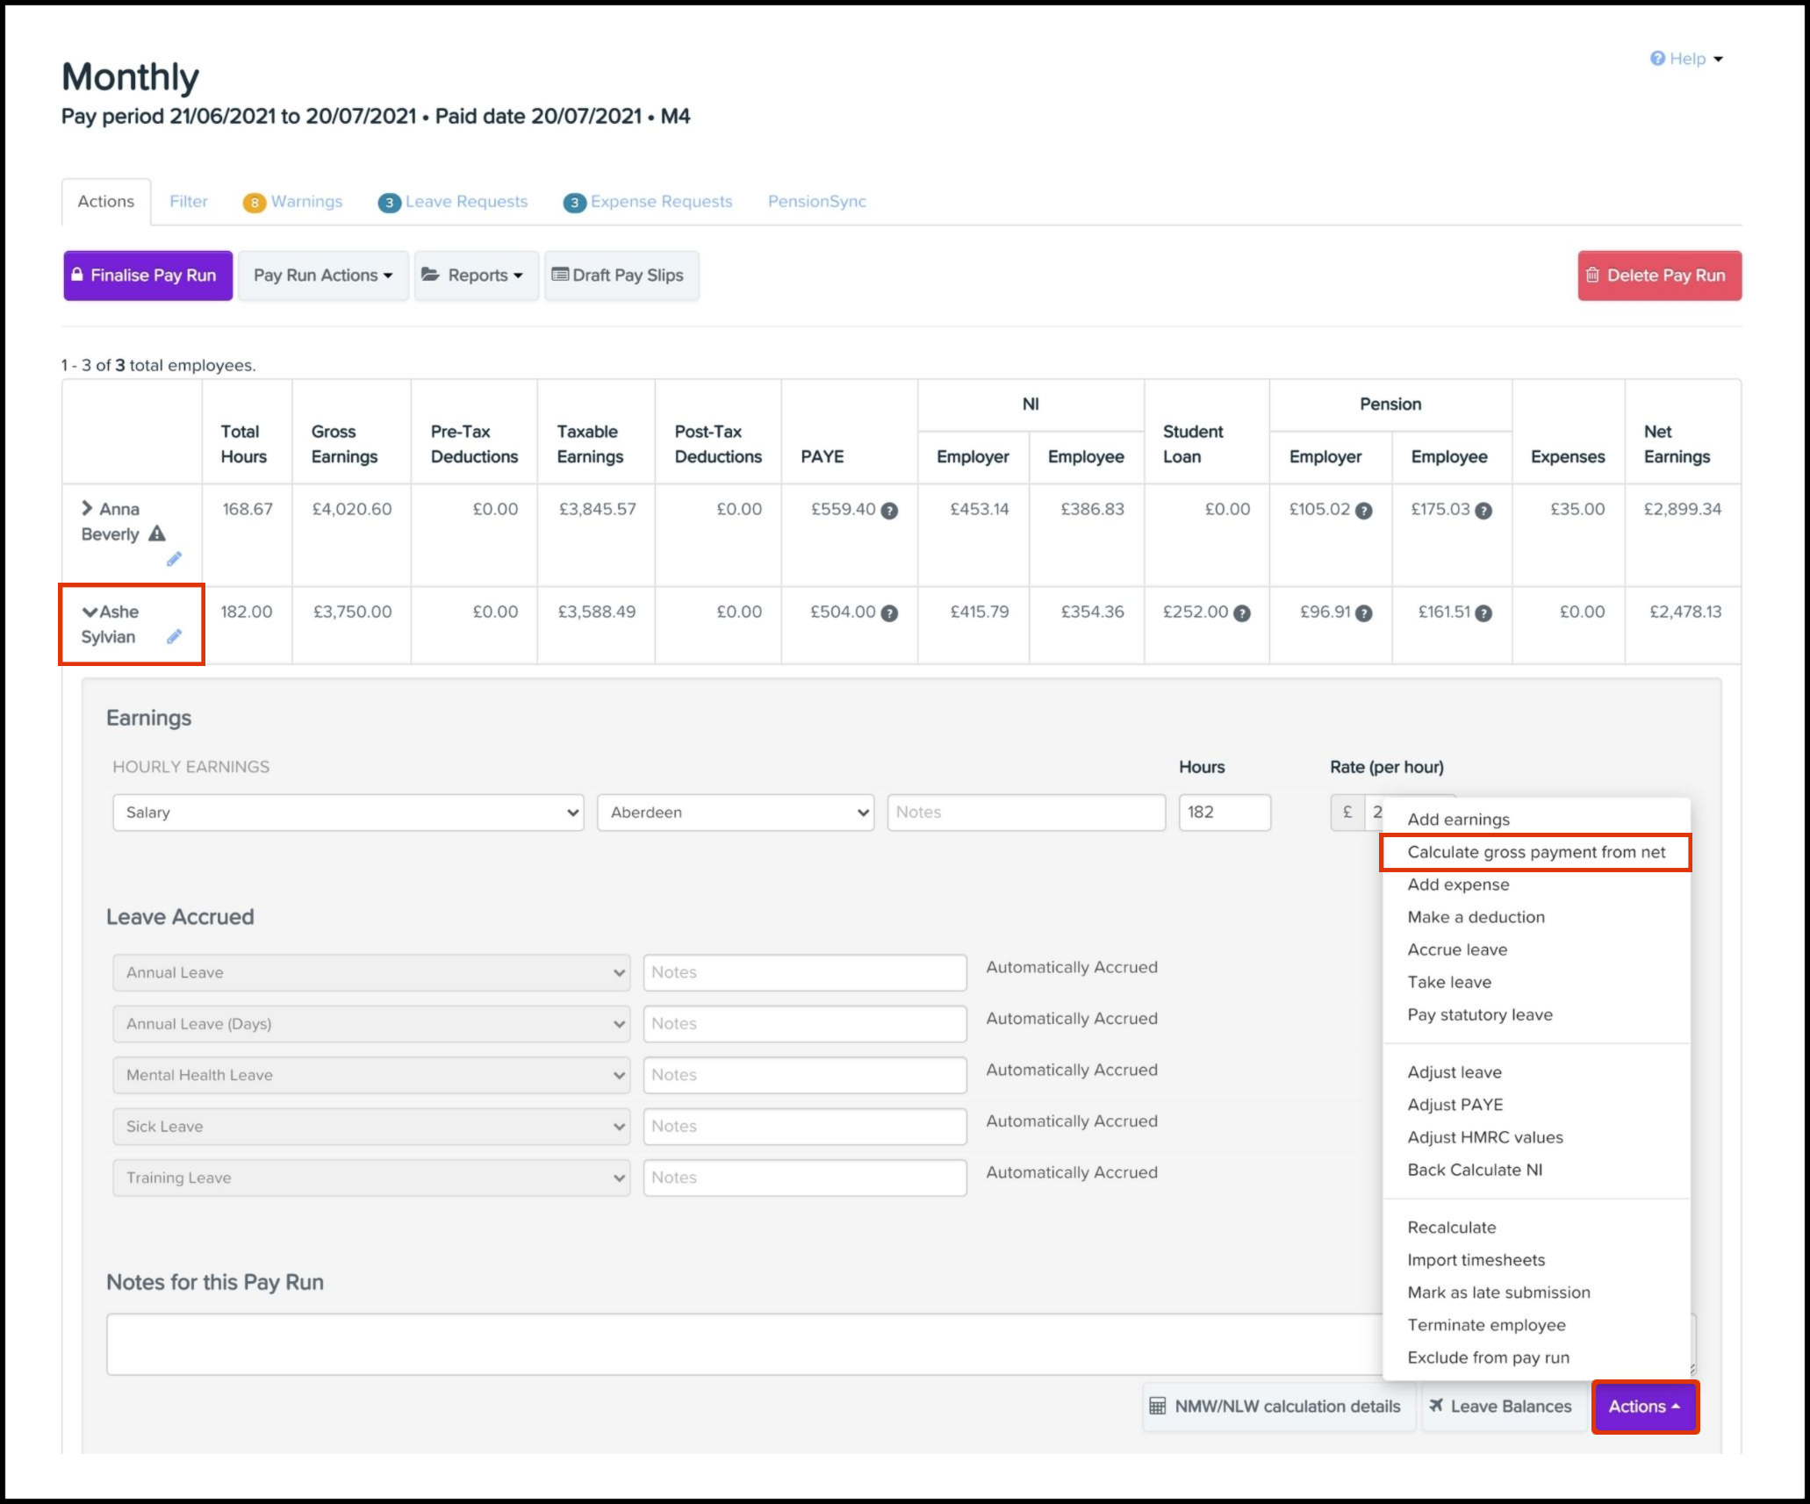Select Calculate gross payment from net

(1535, 852)
